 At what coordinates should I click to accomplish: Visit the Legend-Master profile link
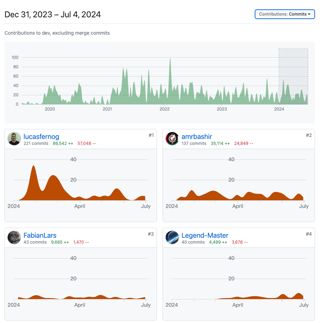[205, 236]
